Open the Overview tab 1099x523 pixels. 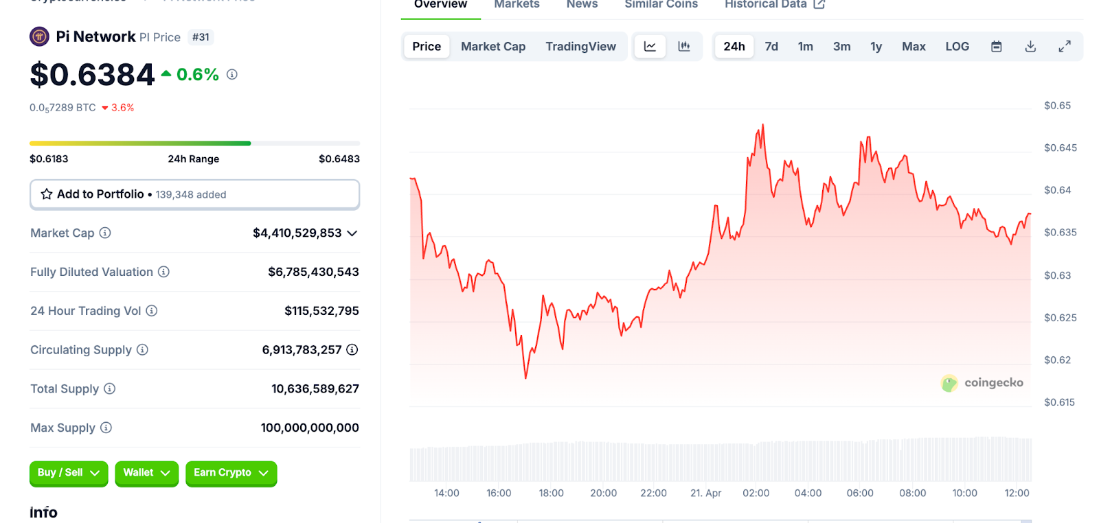coord(440,5)
